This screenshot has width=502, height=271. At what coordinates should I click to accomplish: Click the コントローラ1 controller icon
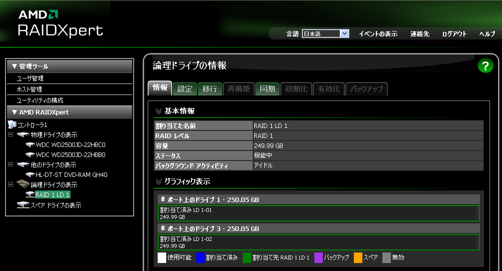(12, 124)
